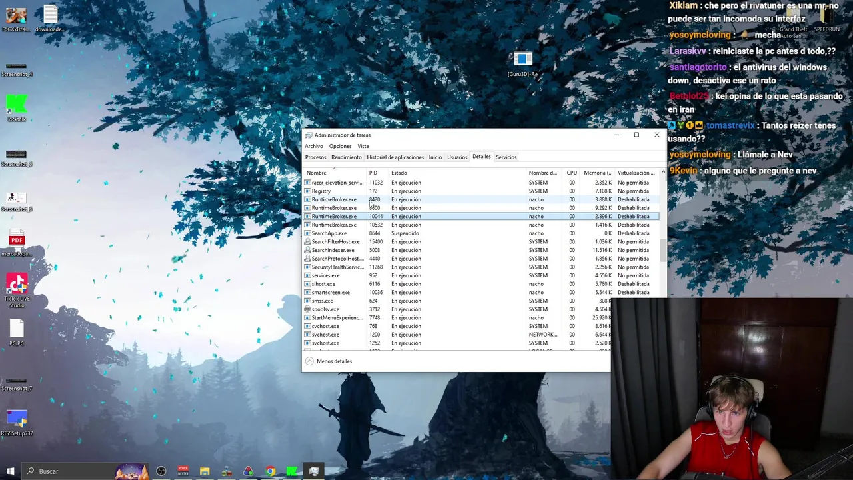Select the Screenshot_7 desktop icon
This screenshot has width=853, height=480.
pyautogui.click(x=17, y=384)
